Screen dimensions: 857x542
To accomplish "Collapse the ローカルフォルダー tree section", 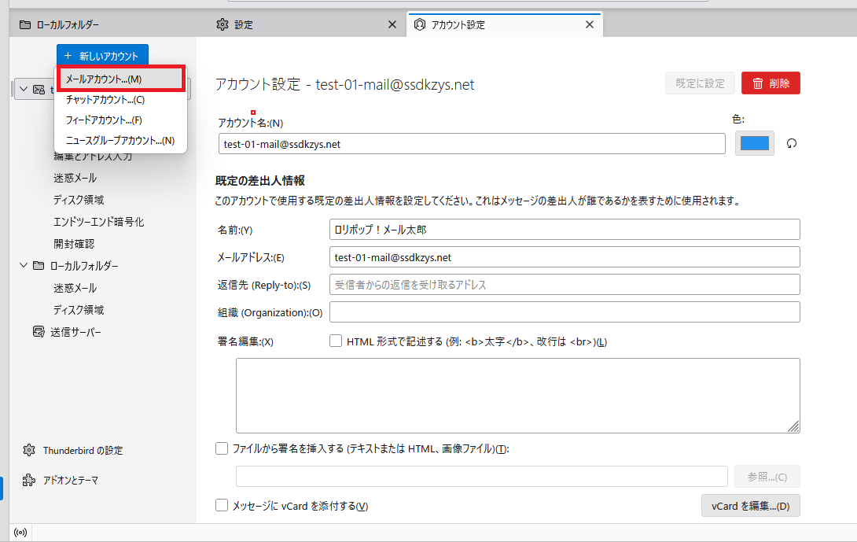I will click(24, 266).
